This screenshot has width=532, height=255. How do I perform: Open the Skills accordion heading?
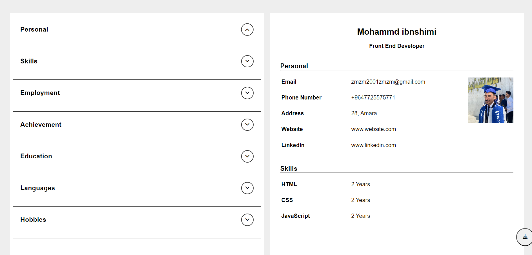point(29,61)
